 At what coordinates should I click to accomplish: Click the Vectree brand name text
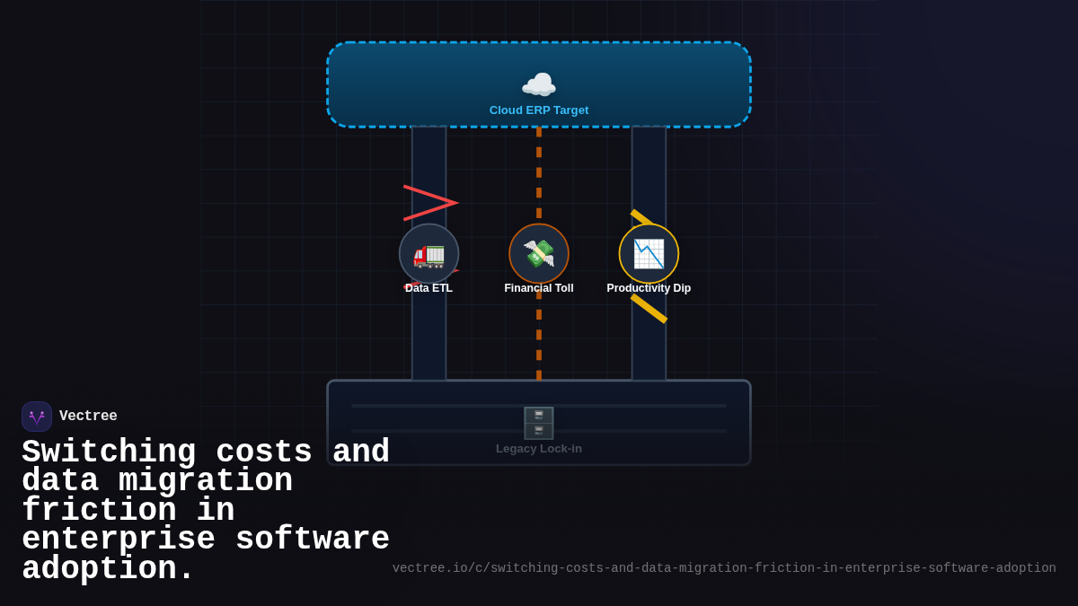[88, 416]
